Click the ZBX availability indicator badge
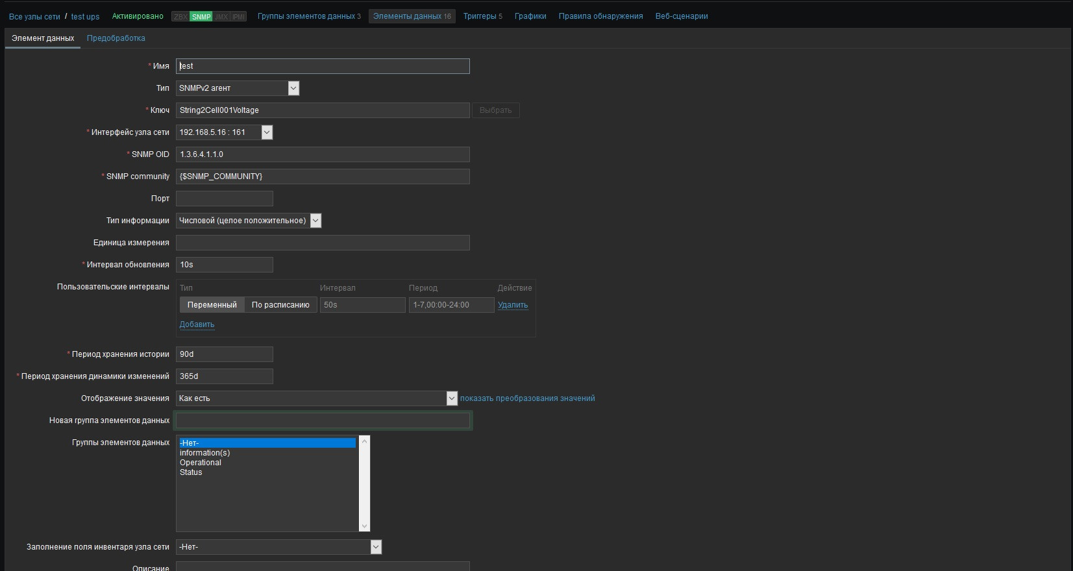1073x571 pixels. pyautogui.click(x=180, y=17)
